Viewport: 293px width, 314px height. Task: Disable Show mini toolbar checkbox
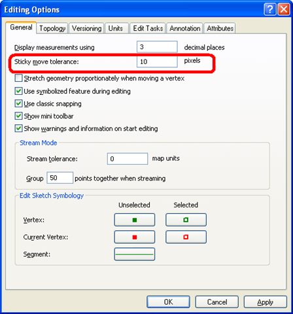18,116
